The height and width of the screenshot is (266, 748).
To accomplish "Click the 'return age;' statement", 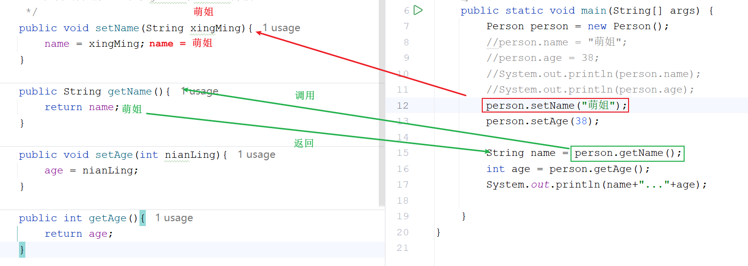I will (79, 234).
